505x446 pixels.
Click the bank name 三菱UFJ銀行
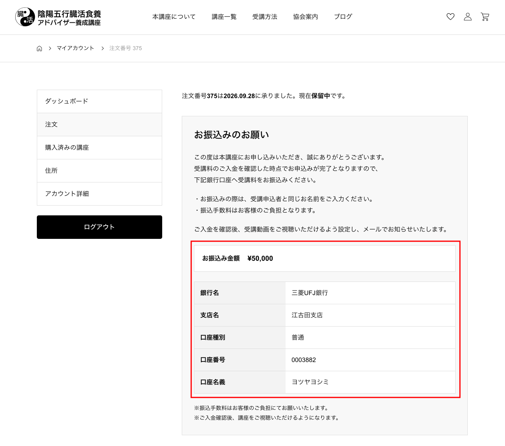310,293
